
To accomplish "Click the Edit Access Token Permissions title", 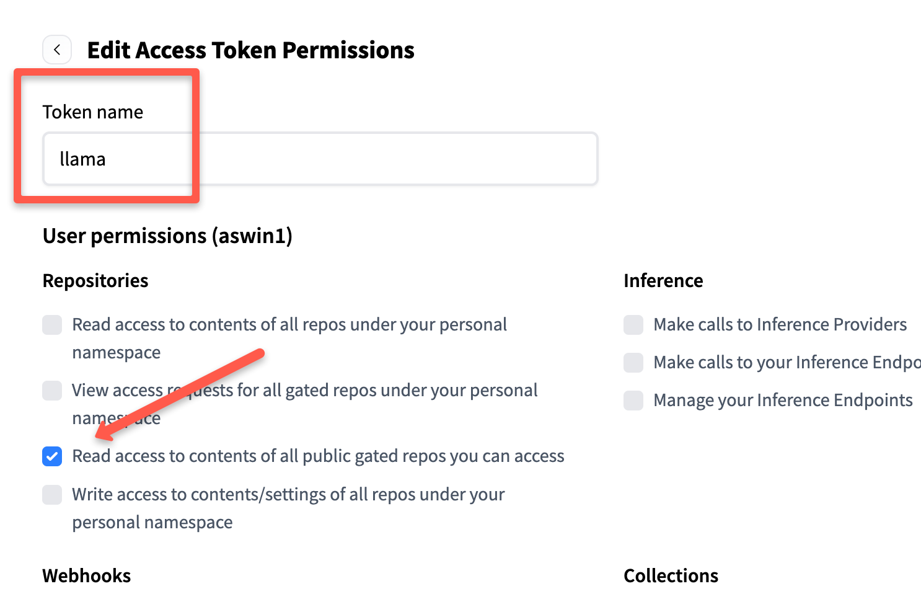I will (x=251, y=50).
